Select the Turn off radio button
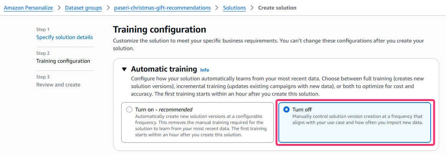 click(x=286, y=109)
